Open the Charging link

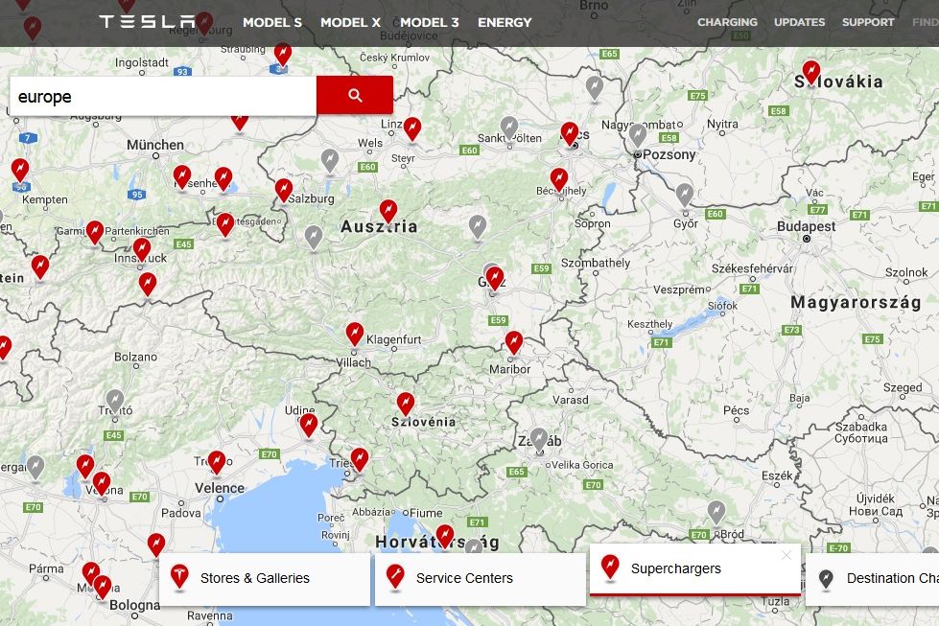click(727, 22)
